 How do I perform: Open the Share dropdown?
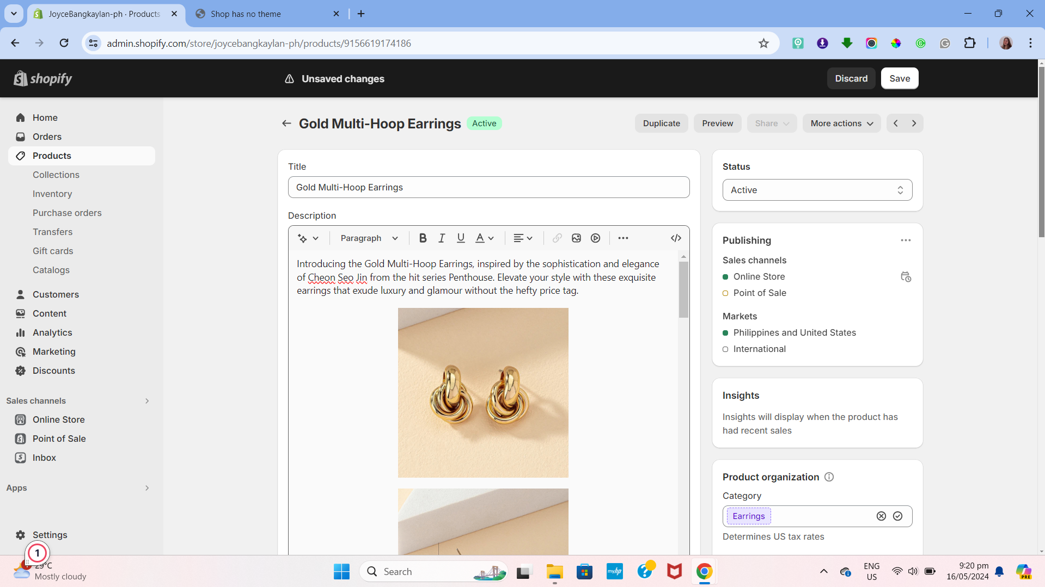[772, 123]
